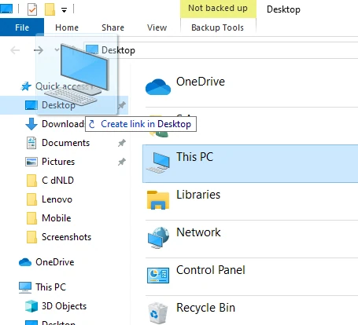Click the Desktop window title text
The image size is (358, 325).
pyautogui.click(x=283, y=9)
